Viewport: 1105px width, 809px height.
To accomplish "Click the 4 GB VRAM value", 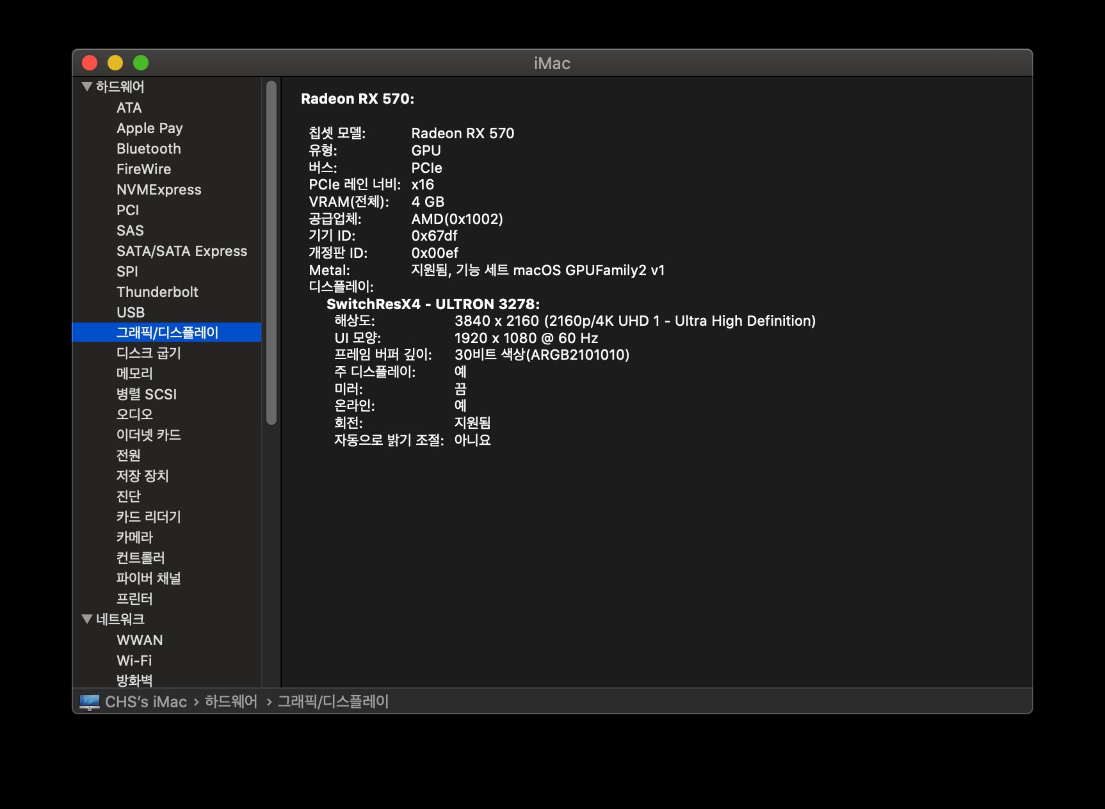I will point(428,202).
